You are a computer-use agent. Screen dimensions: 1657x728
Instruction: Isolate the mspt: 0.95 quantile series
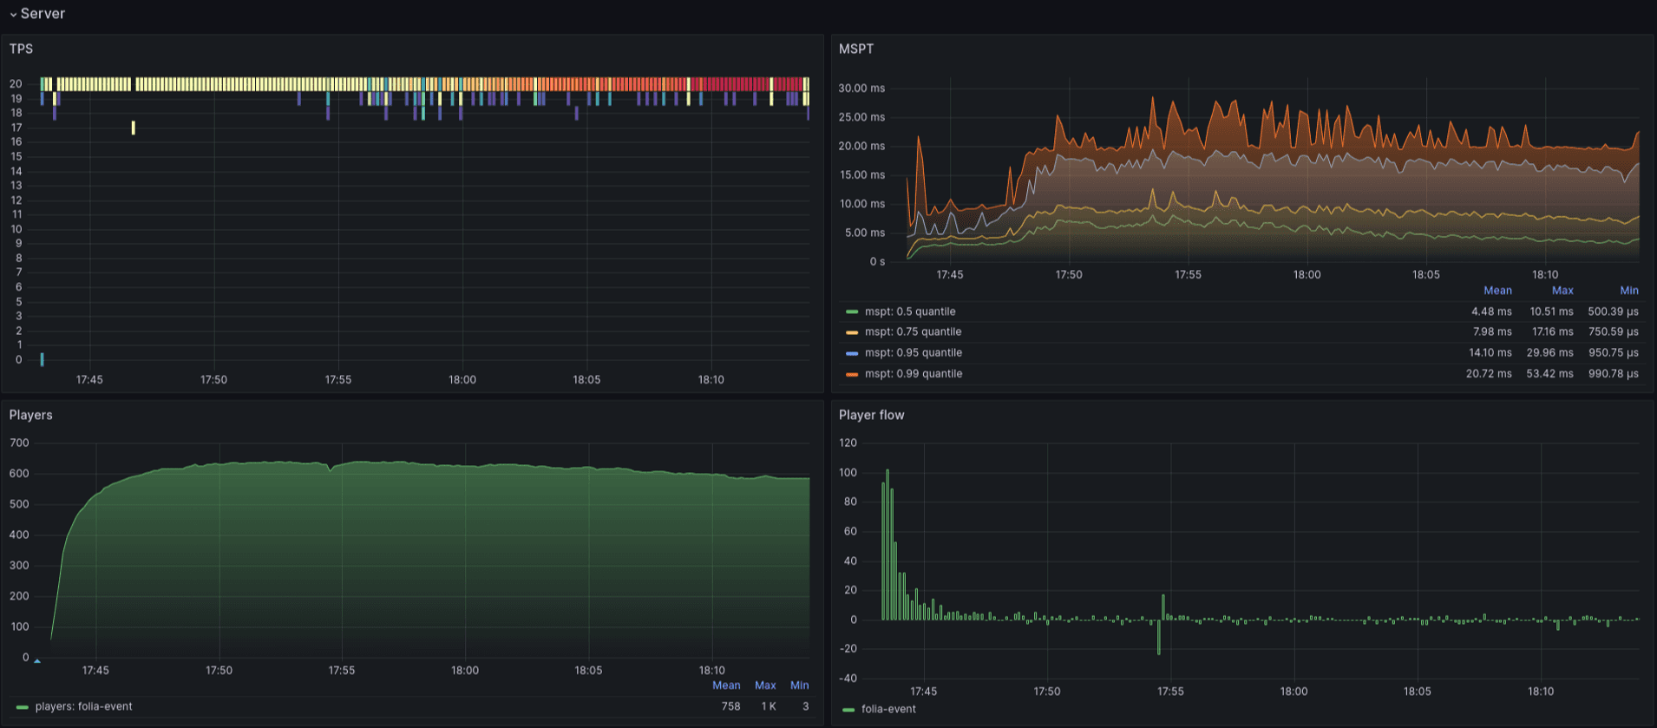point(914,352)
